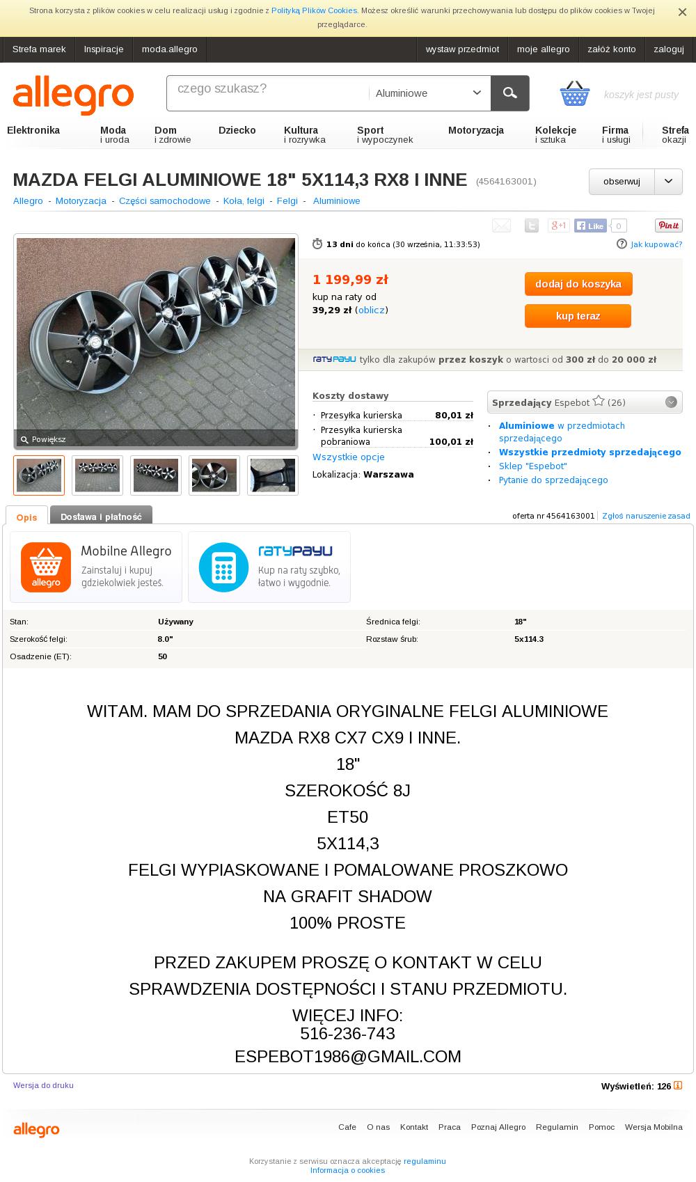Share listing on Twitter icon
The height and width of the screenshot is (1182, 696).
click(x=531, y=226)
